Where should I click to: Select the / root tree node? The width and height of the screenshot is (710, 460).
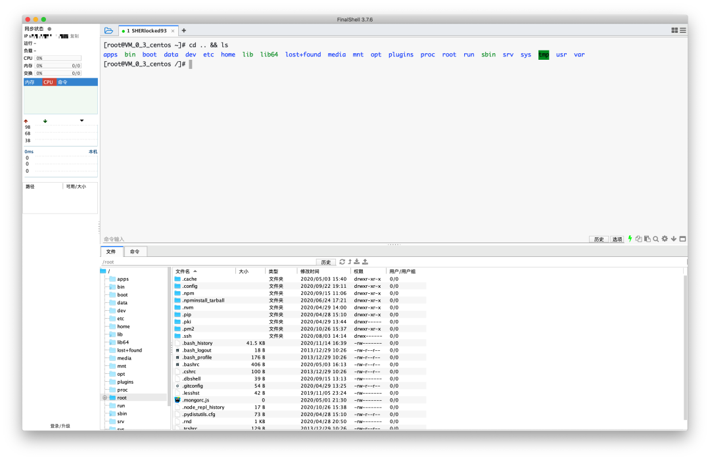(x=105, y=271)
